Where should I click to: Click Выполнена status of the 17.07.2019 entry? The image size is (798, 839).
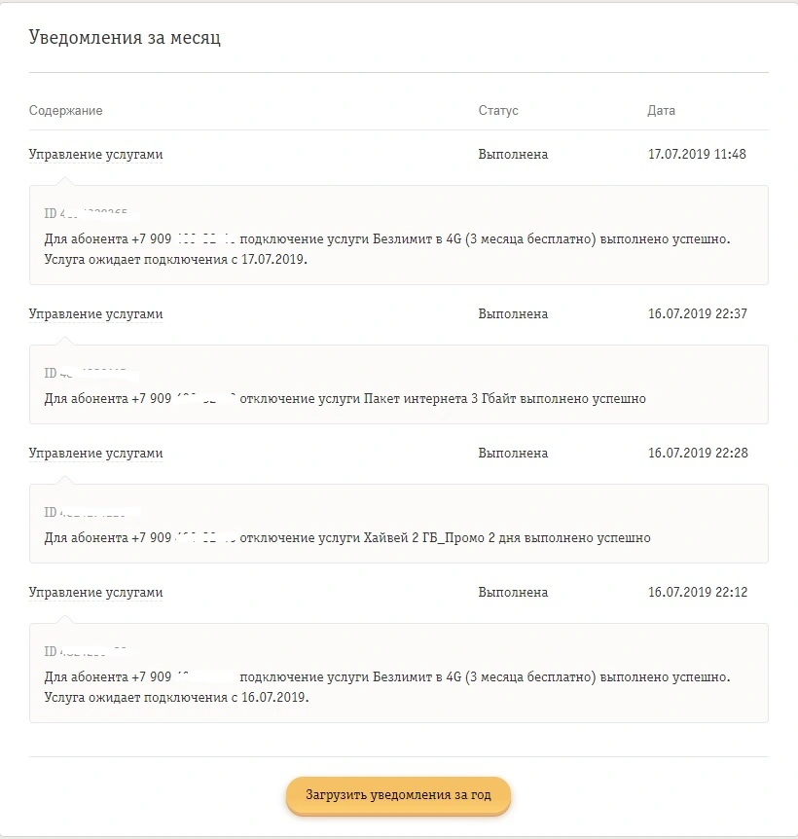(513, 154)
